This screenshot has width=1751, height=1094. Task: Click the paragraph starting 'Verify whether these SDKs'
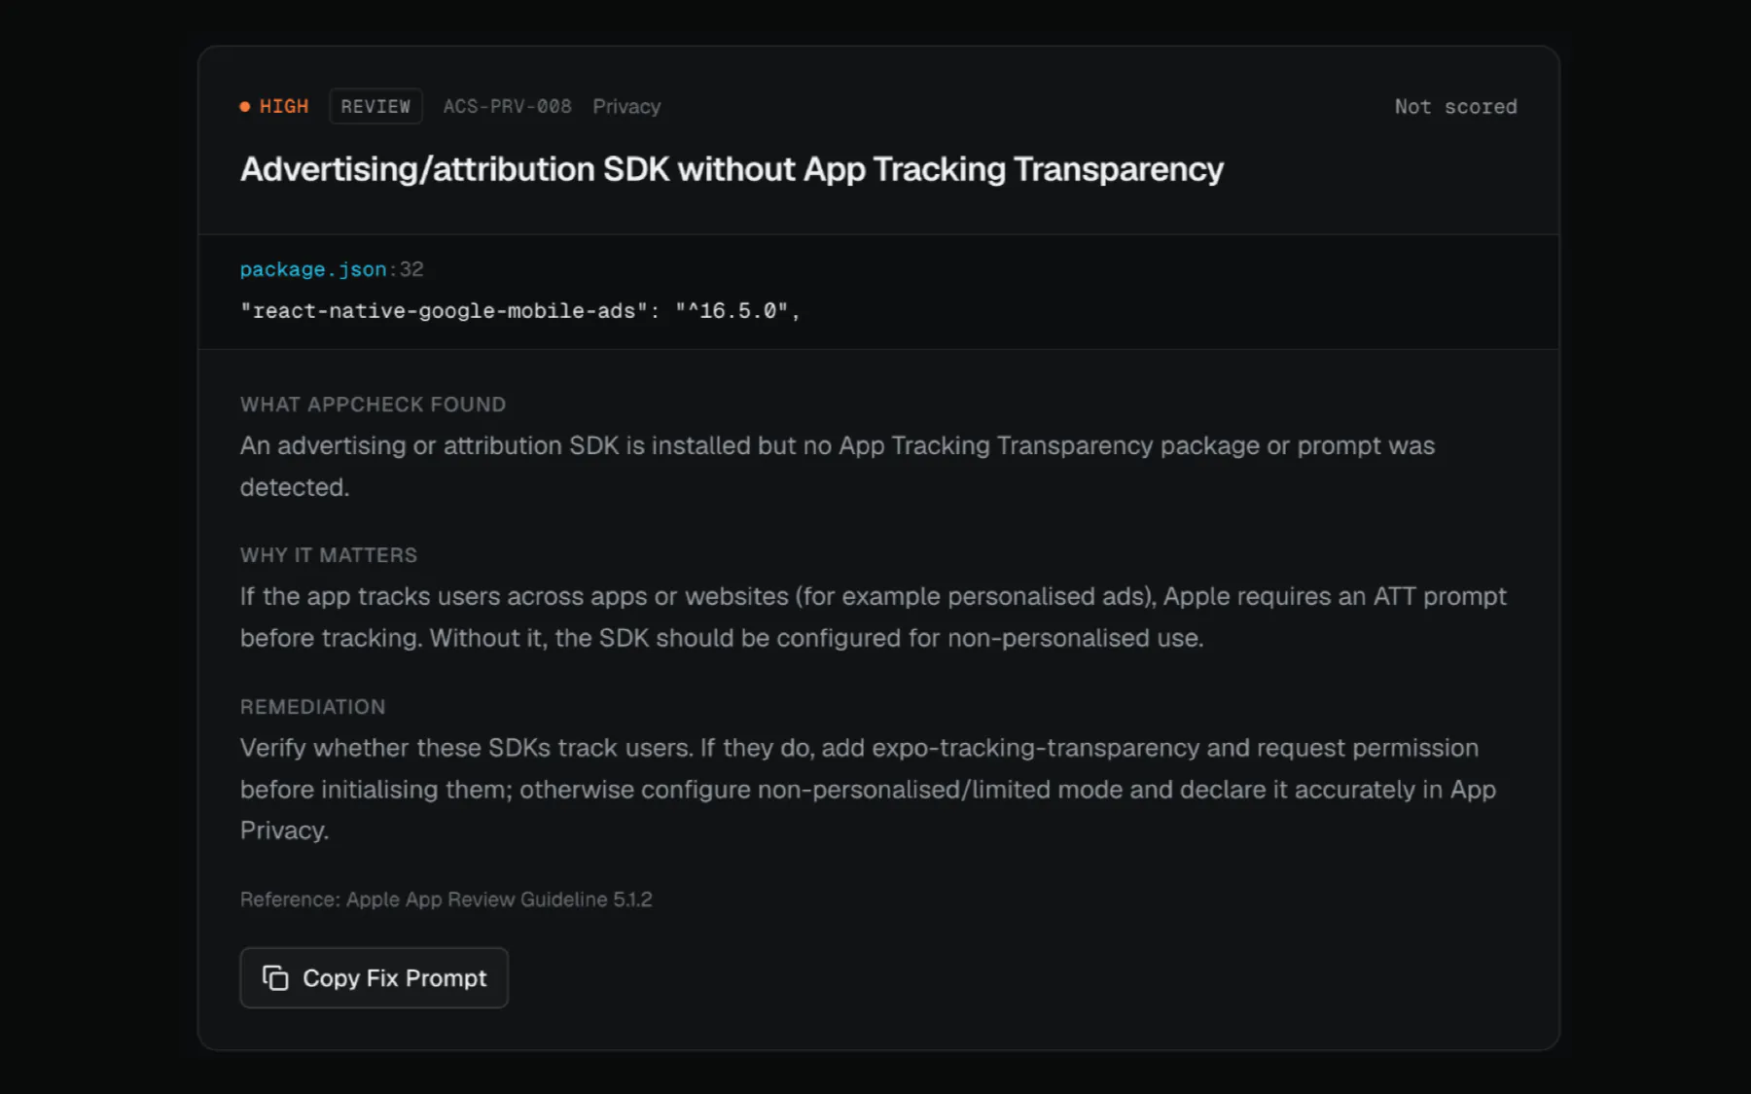[868, 789]
